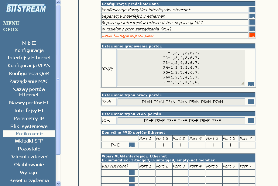Open Konfiguracja VLAN menu item

tap(29, 66)
